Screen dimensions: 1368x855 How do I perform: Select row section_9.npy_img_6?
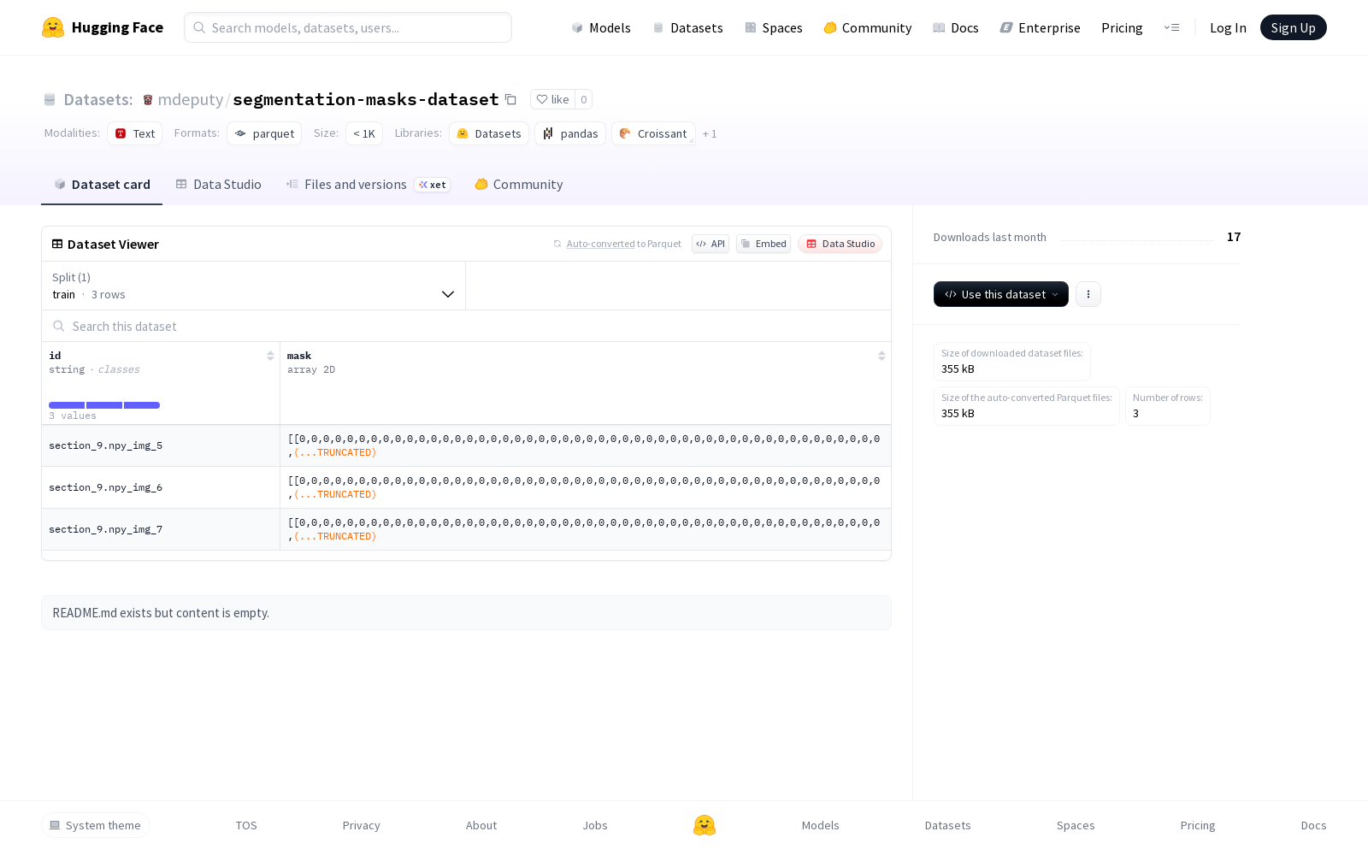[466, 487]
